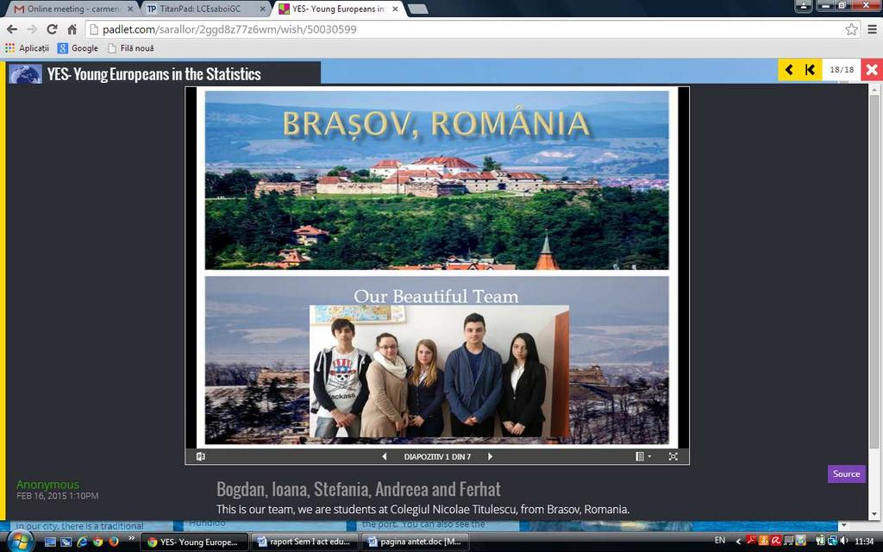Enter full screen slide view
This screenshot has height=552, width=883.
(x=673, y=457)
